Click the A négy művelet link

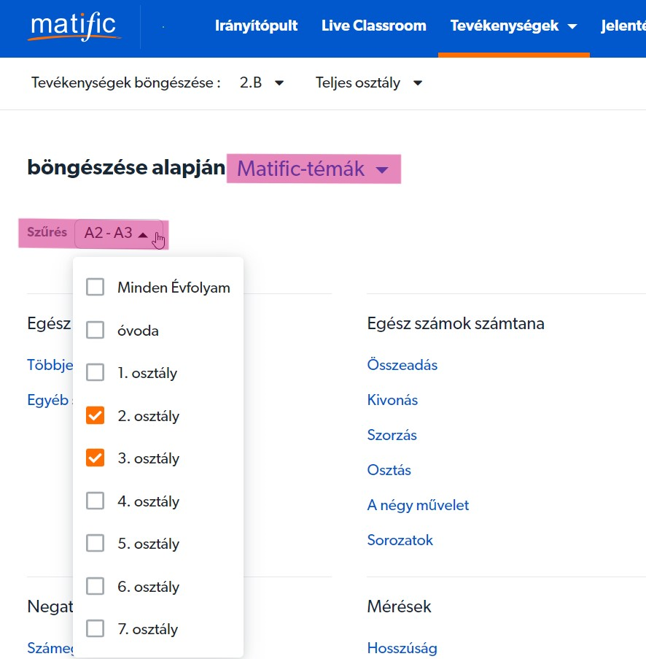[418, 505]
